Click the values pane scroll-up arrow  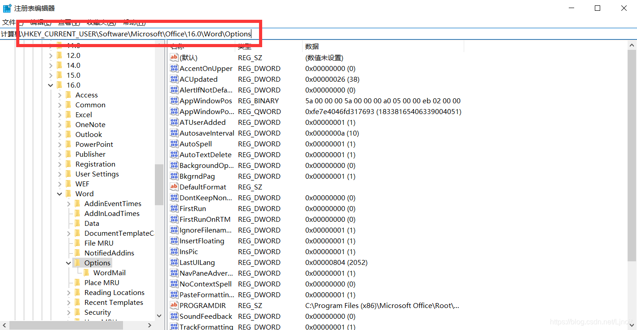tap(632, 45)
